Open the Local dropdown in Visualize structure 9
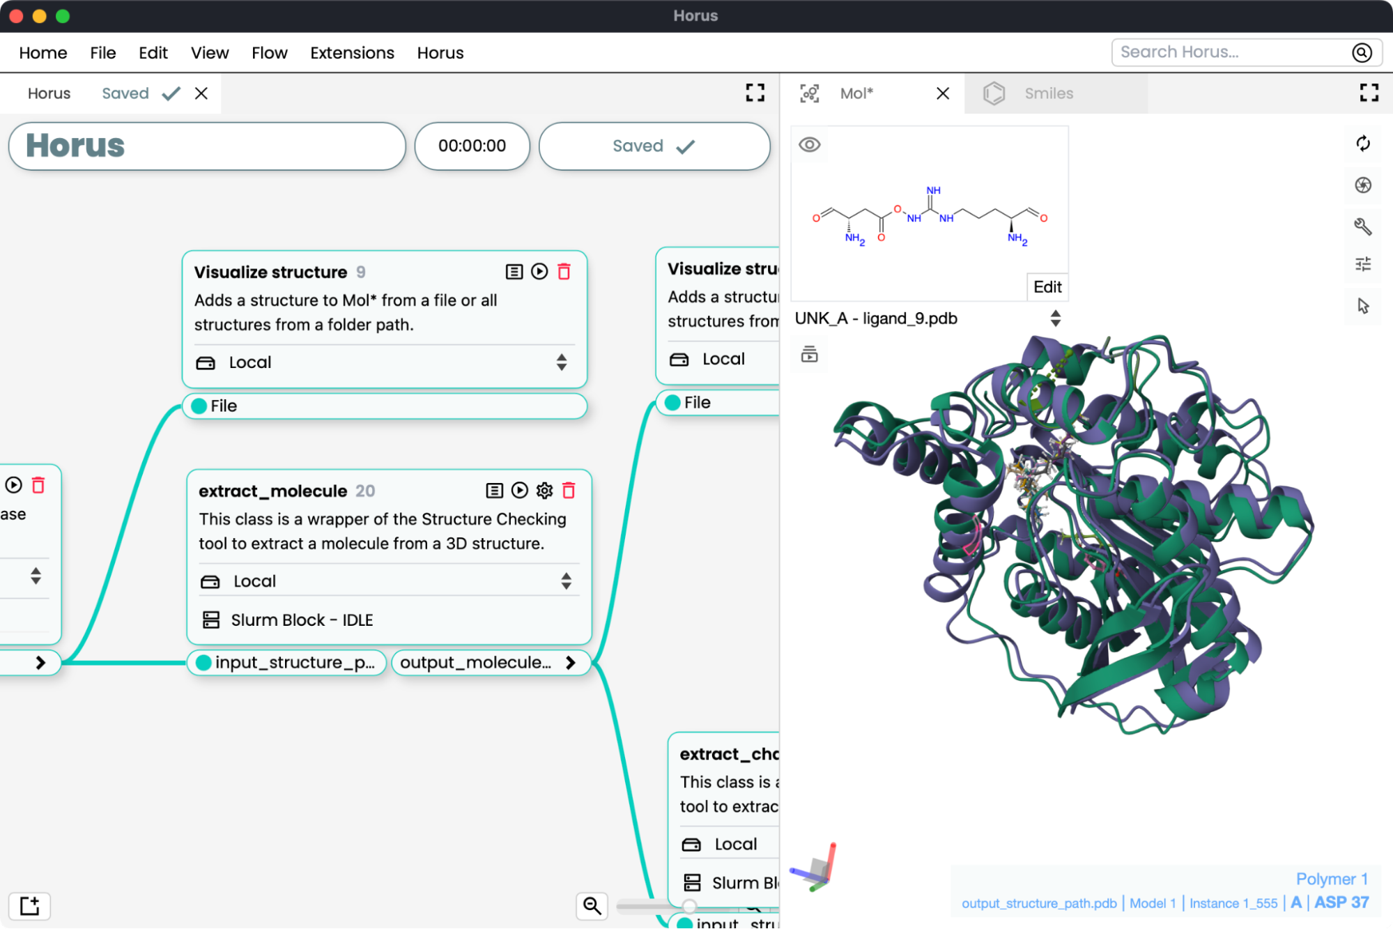Image resolution: width=1393 pixels, height=929 pixels. [383, 362]
